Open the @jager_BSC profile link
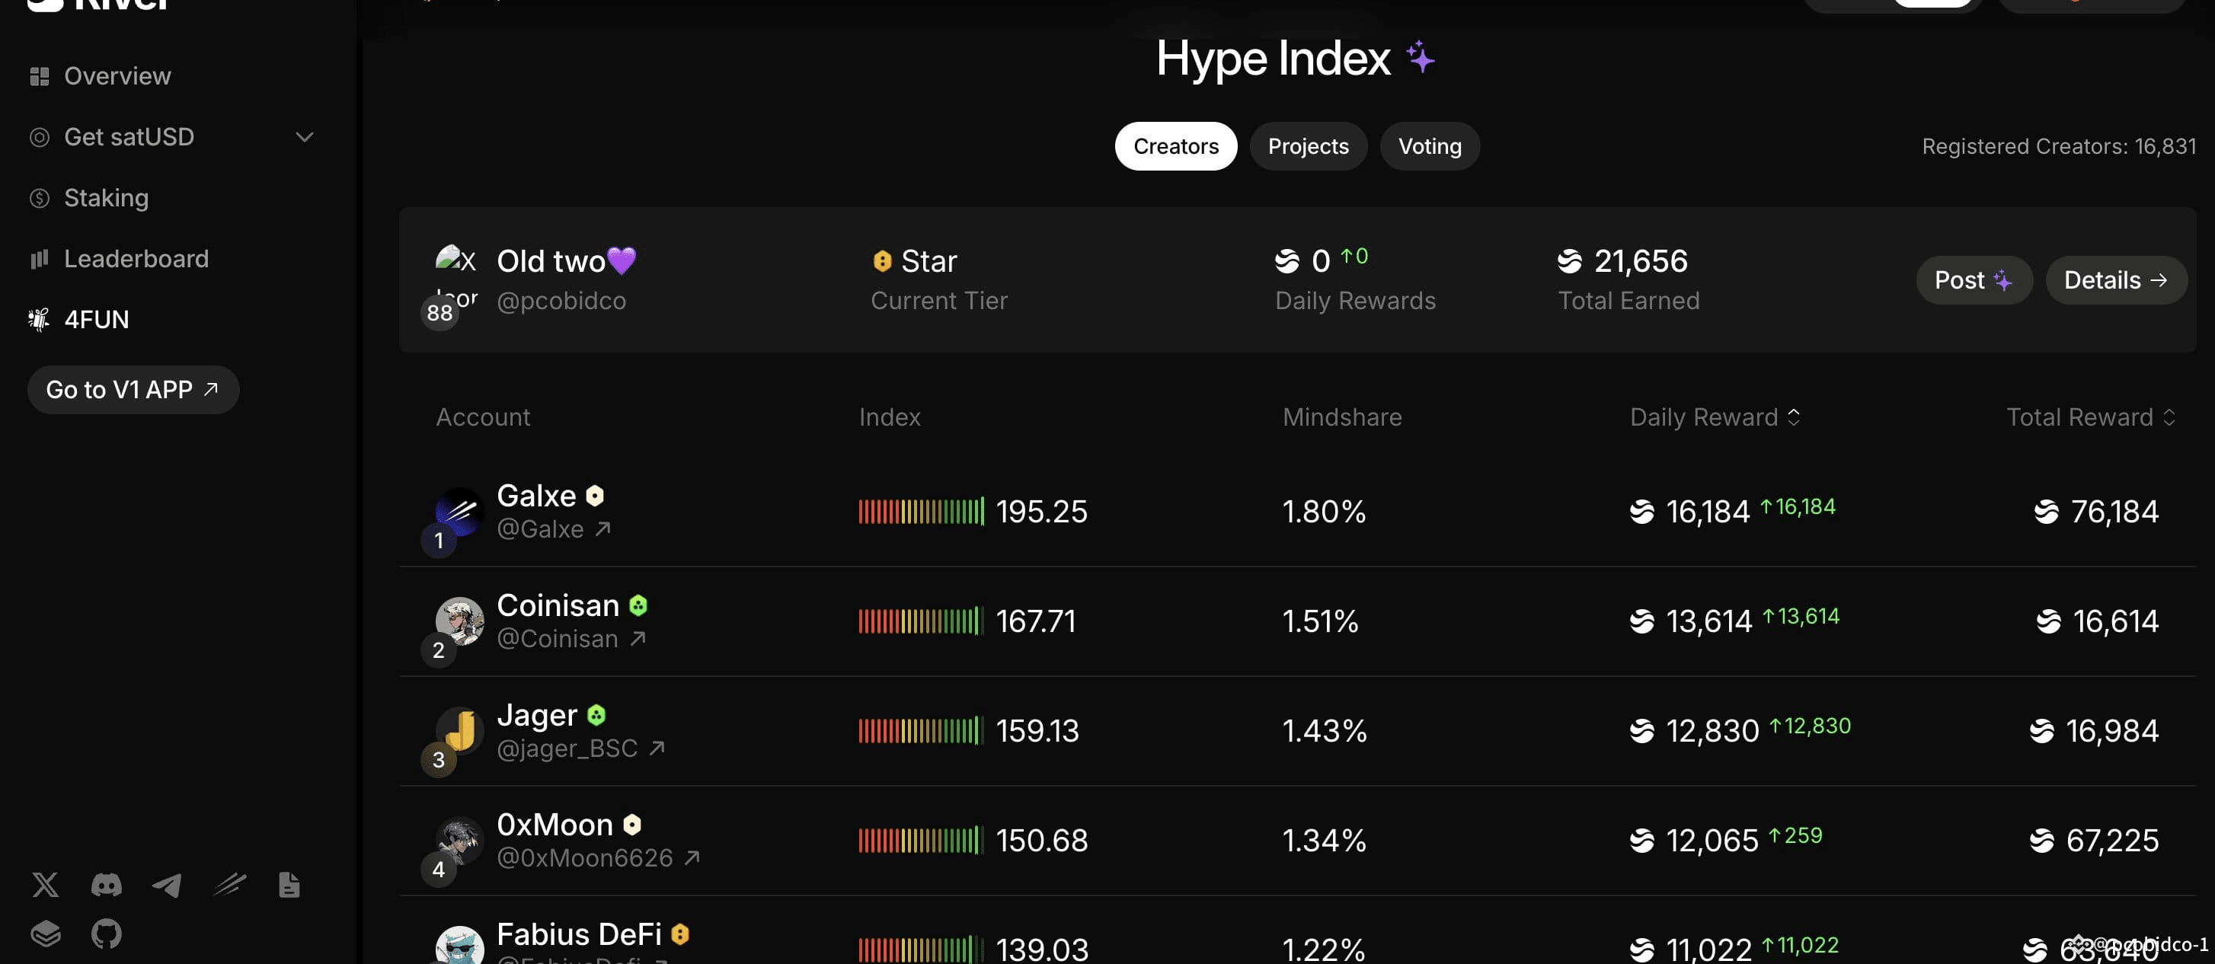The image size is (2215, 964). [x=580, y=749]
